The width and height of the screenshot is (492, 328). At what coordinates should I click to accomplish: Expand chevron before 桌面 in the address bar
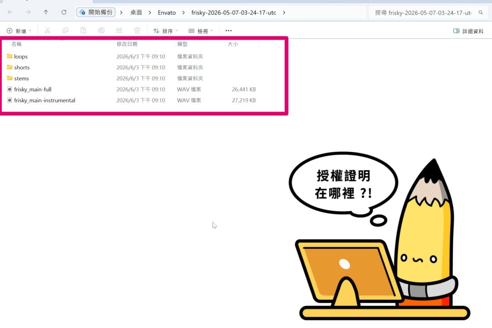point(121,13)
